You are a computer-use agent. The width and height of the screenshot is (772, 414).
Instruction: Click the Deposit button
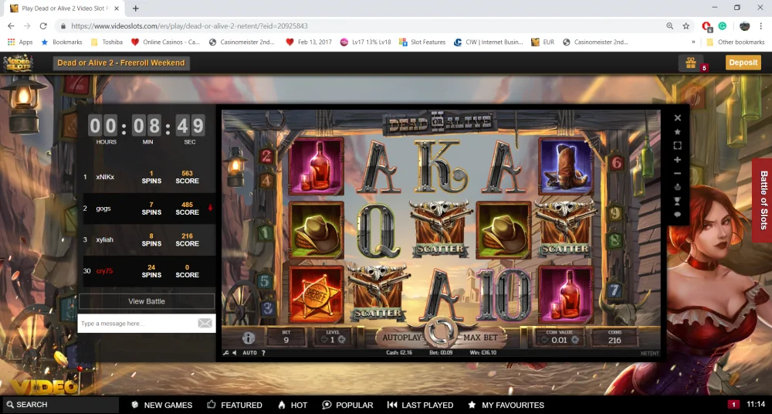coord(743,63)
